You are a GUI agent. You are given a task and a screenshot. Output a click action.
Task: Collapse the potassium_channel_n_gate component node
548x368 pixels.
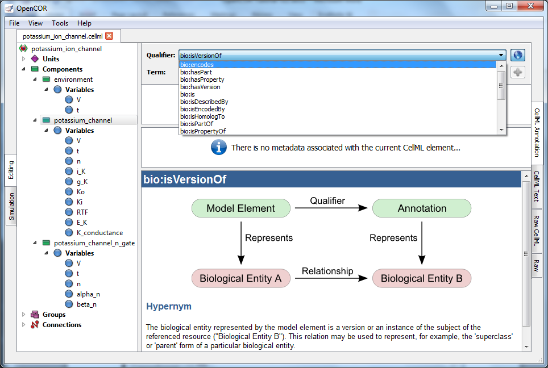(x=35, y=242)
